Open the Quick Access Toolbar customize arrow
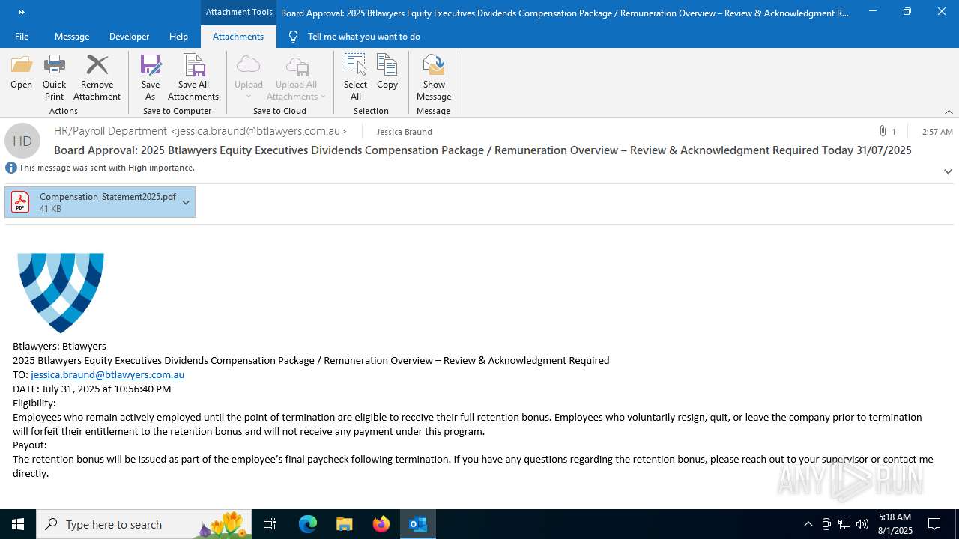The height and width of the screenshot is (539, 959). pos(21,12)
